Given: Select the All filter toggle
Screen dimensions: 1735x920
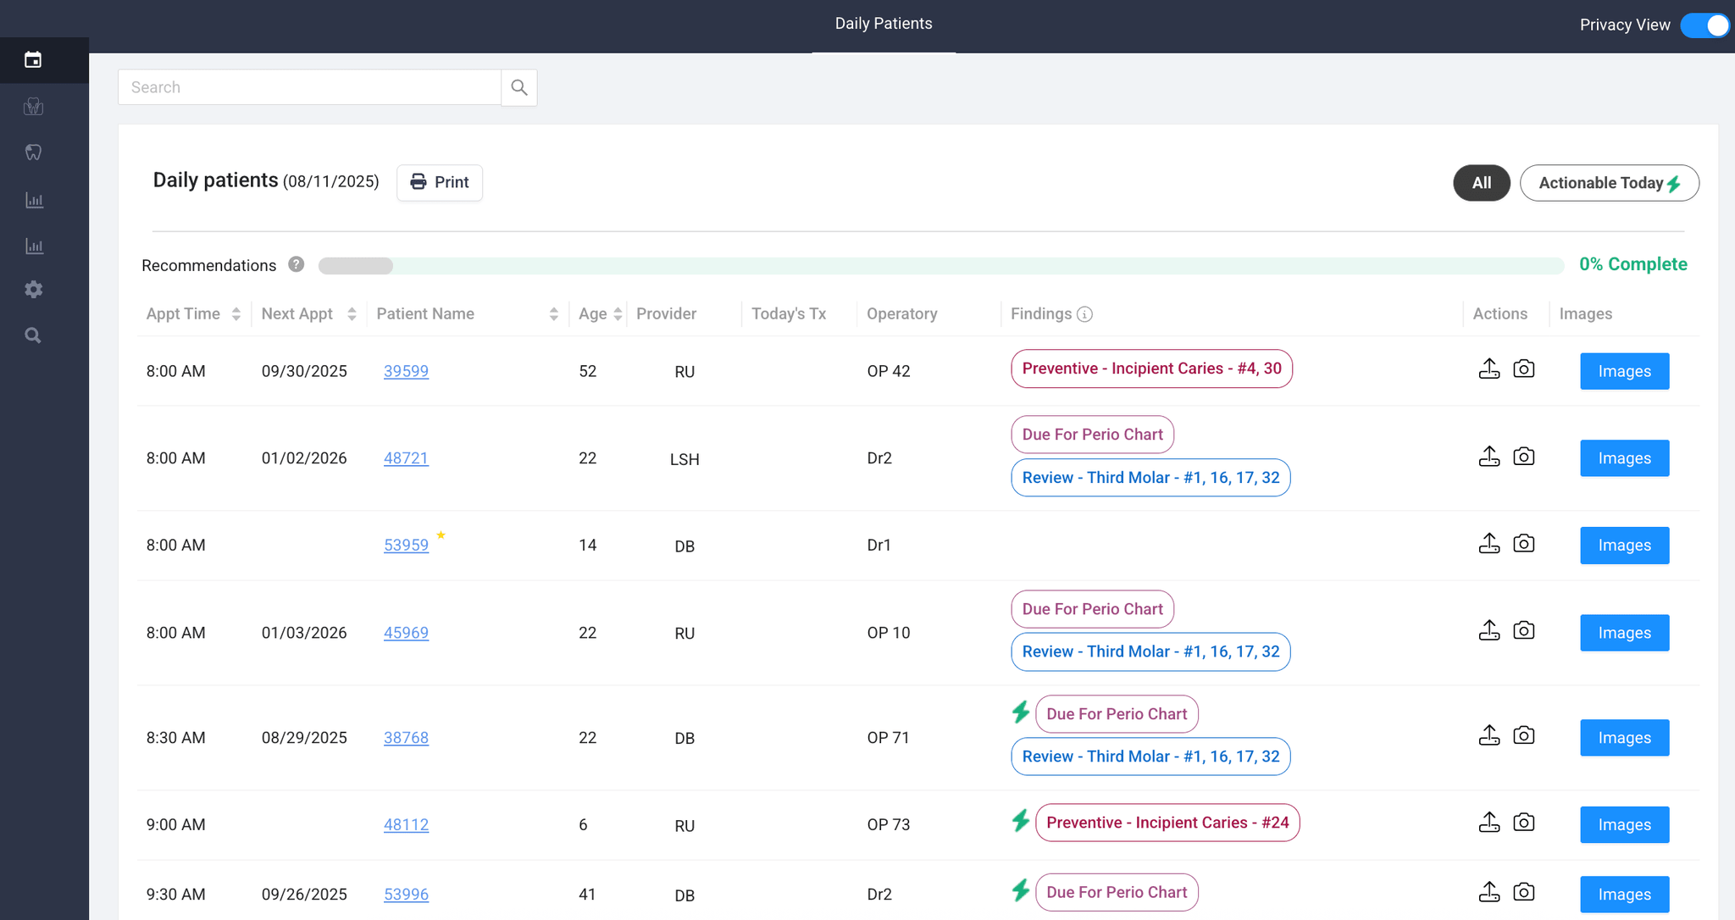Looking at the screenshot, I should click(x=1481, y=182).
